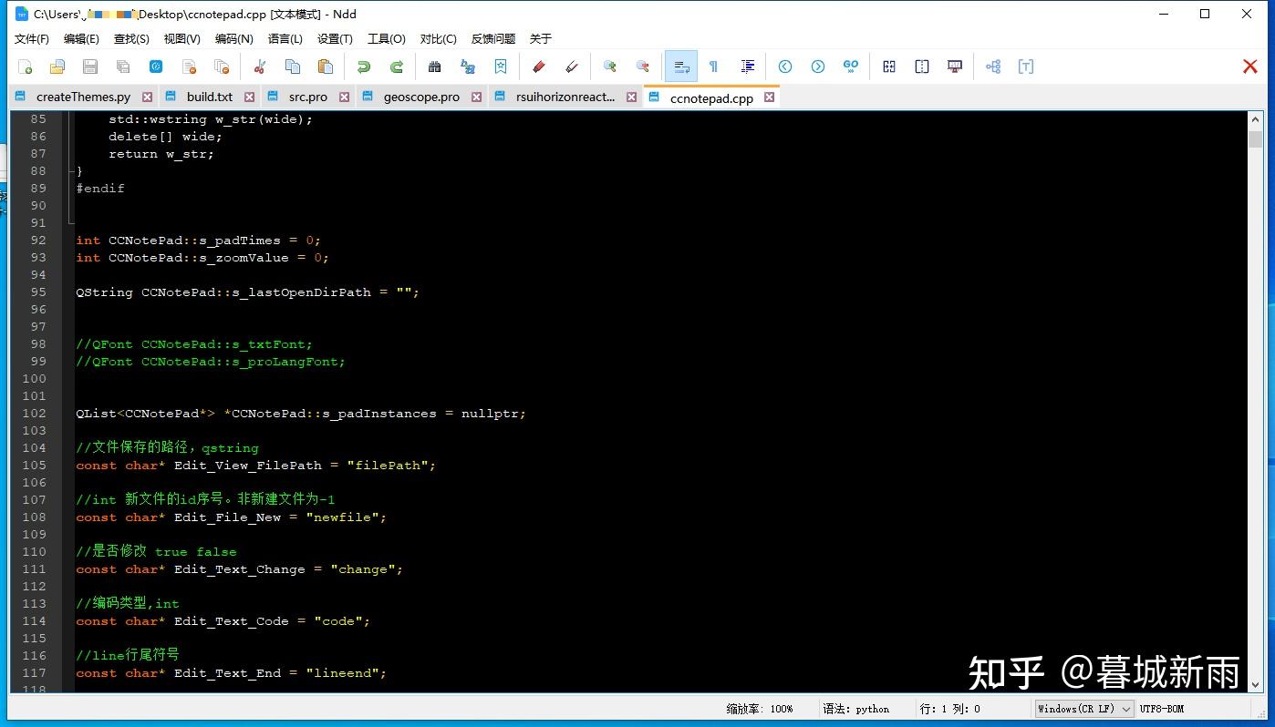Switch to the createThemes.py tab
Image resolution: width=1275 pixels, height=727 pixels.
point(83,97)
